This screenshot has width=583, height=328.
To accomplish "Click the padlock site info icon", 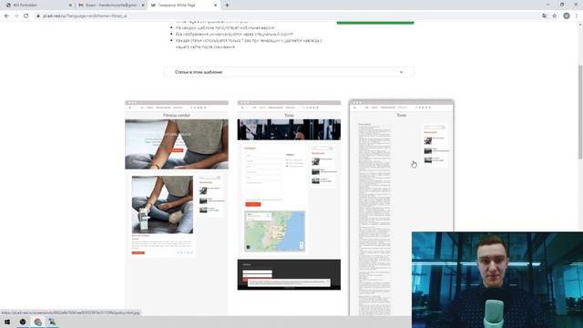I will click(x=38, y=16).
